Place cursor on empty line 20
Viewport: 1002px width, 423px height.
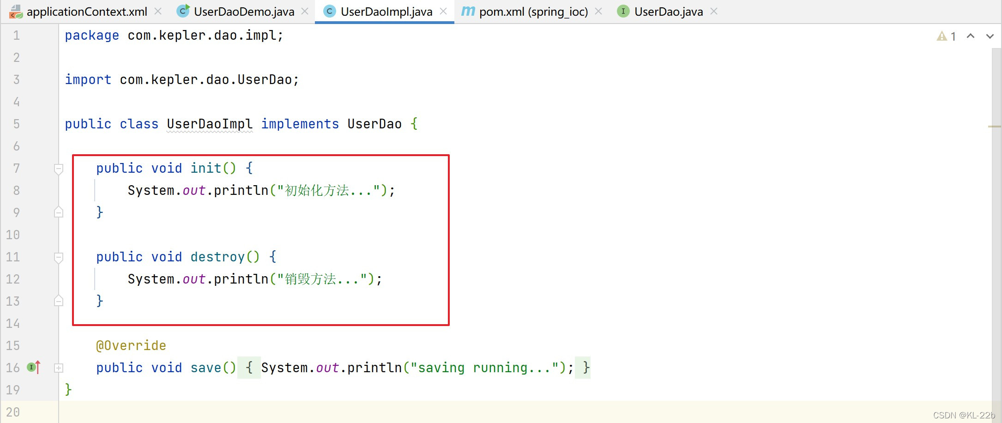click(x=525, y=412)
